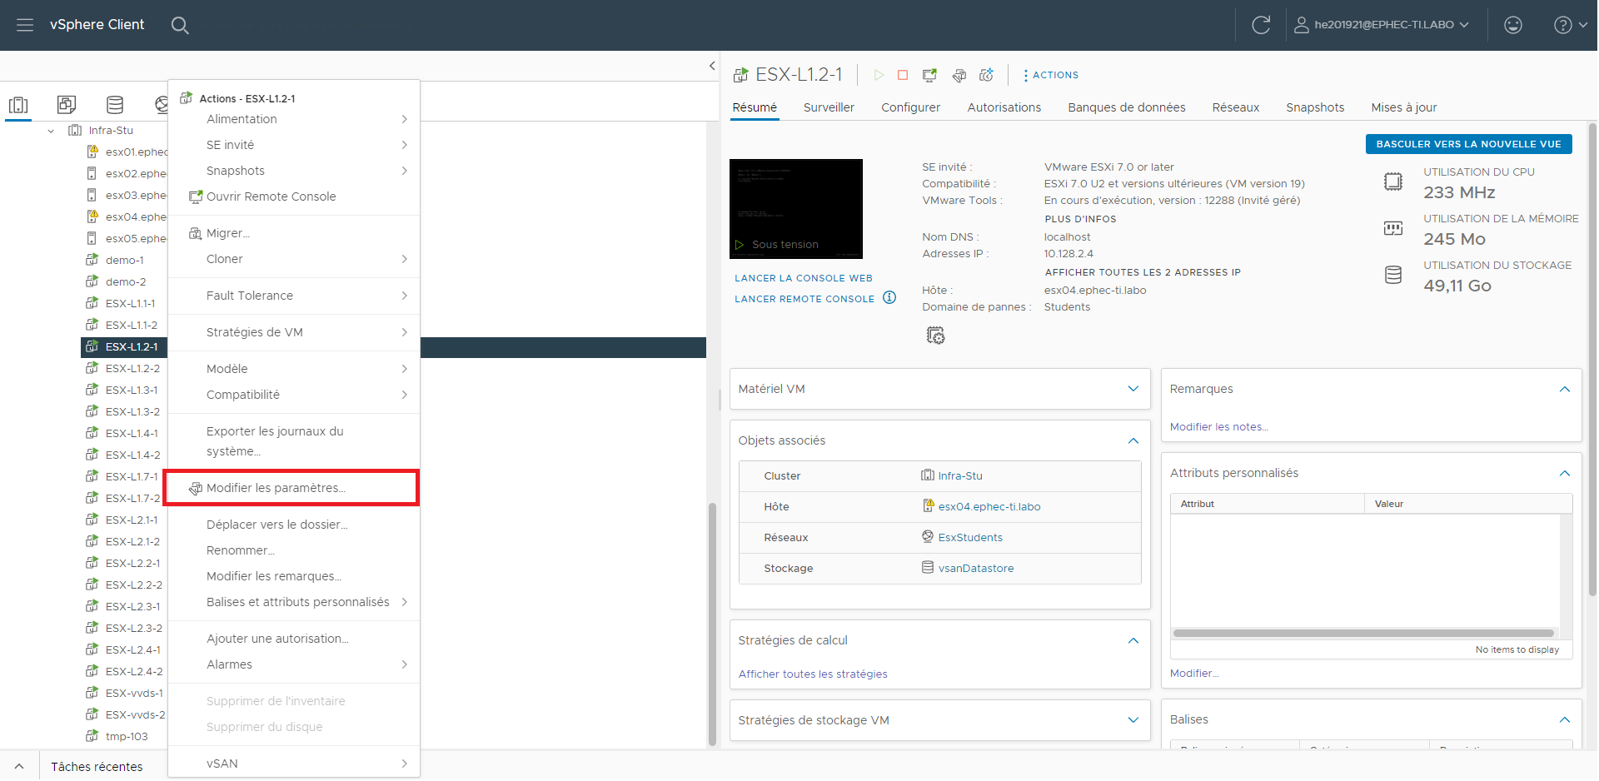Open the feedback smiley icon
The width and height of the screenshot is (1599, 781).
[1513, 25]
